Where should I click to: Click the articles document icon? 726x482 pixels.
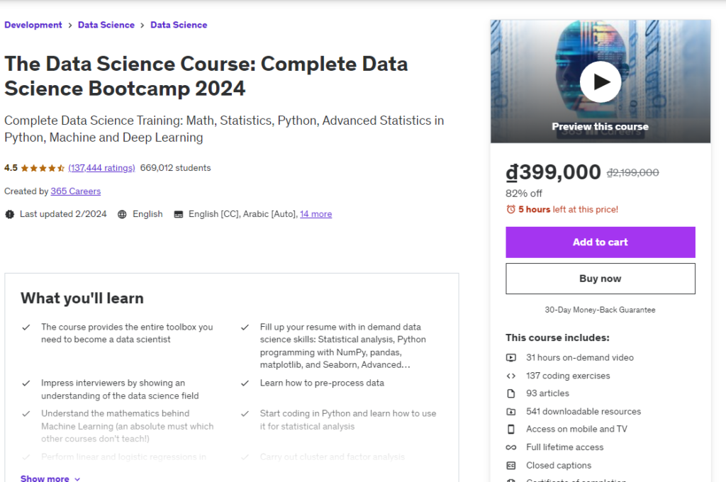coord(510,393)
